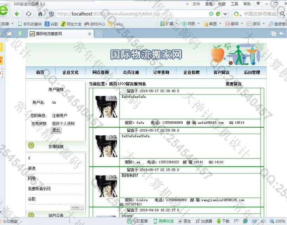Go to browser home page icon
This screenshot has height=225, width=287.
pos(40,14)
